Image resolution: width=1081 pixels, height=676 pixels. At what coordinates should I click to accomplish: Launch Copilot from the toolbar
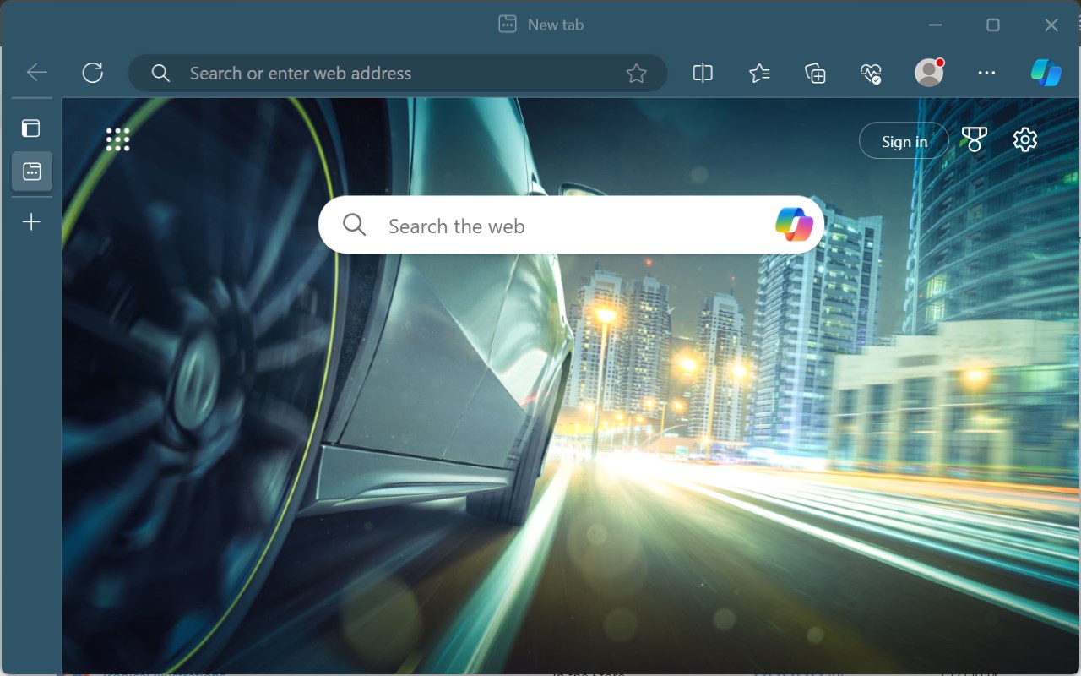[1046, 73]
